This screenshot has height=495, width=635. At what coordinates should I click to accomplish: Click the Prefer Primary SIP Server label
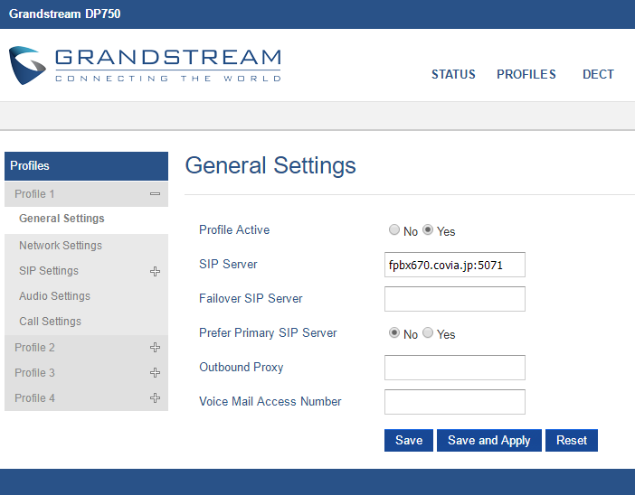click(268, 332)
